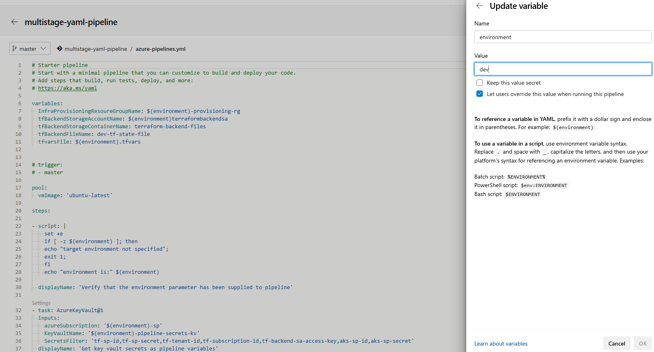Click the OK button
The image size is (654, 352).
(643, 344)
